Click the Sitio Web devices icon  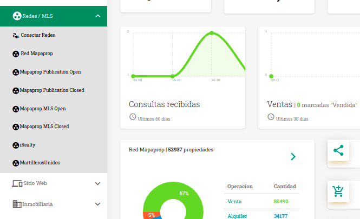[x=17, y=183]
